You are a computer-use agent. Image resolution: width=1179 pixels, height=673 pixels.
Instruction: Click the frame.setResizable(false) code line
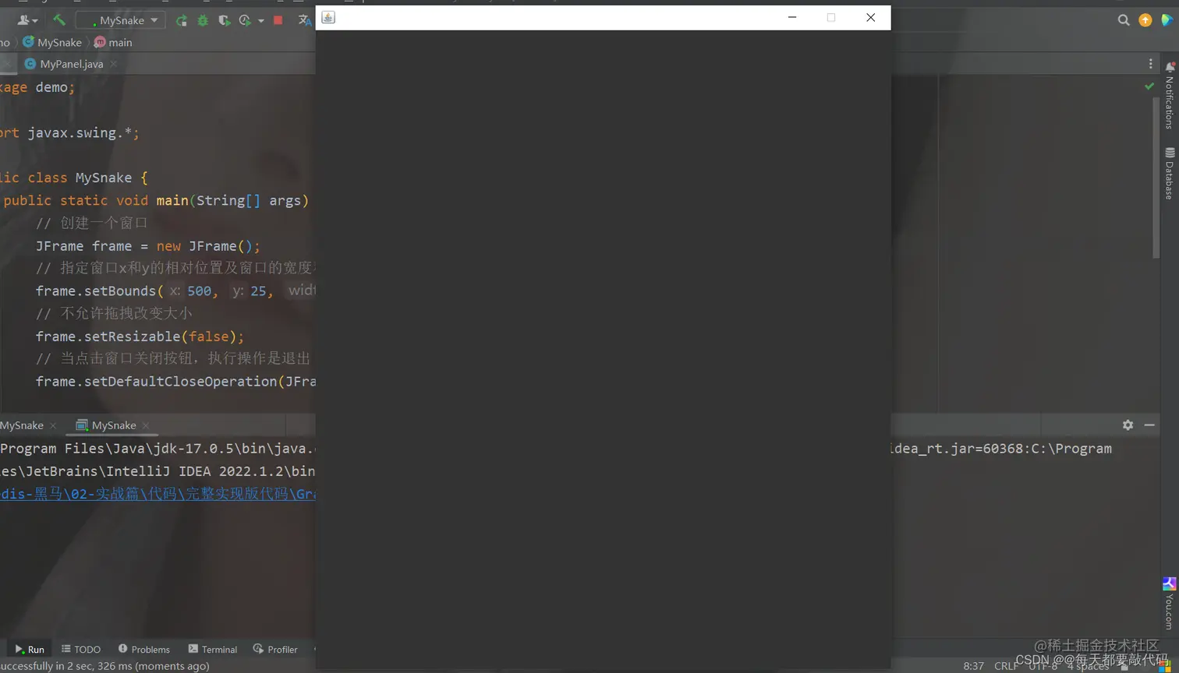coord(140,336)
